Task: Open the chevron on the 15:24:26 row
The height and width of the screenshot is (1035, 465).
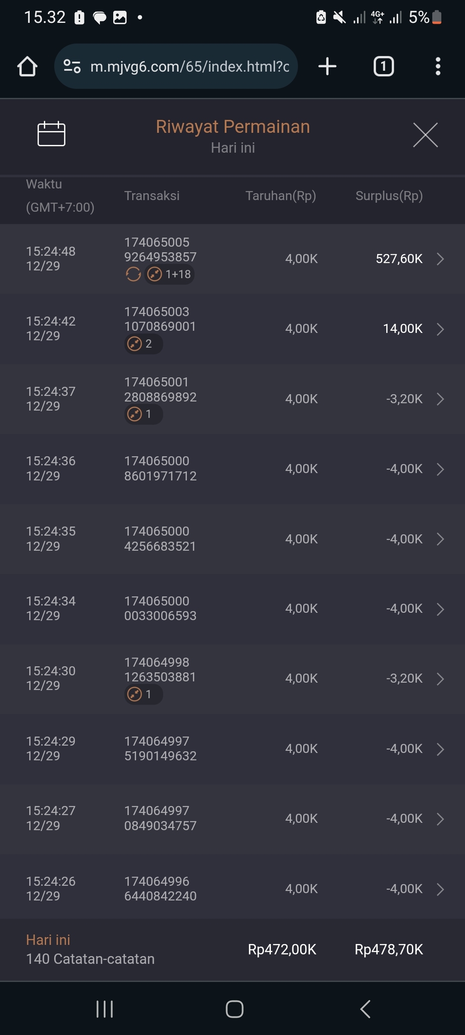Action: (440, 889)
